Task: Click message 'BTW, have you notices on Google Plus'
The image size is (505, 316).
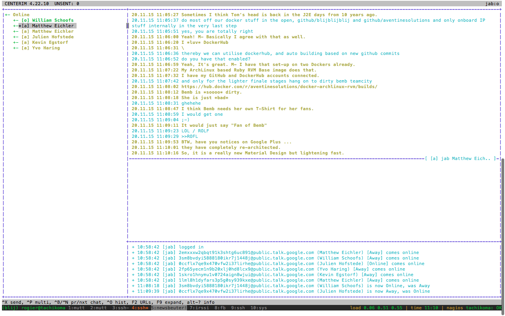Action: tap(237, 142)
